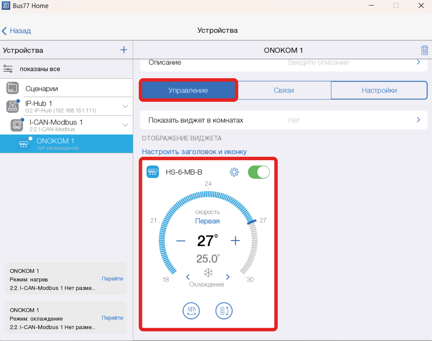Click the blue air conditioner widget icon
This screenshot has height=341, width=432.
coord(153,172)
